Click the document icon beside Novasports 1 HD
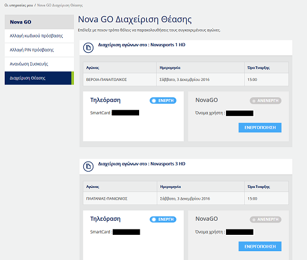 click(x=88, y=47)
